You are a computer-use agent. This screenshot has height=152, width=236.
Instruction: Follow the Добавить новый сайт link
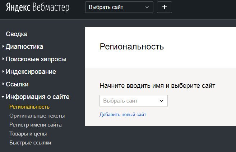pyautogui.click(x=123, y=115)
